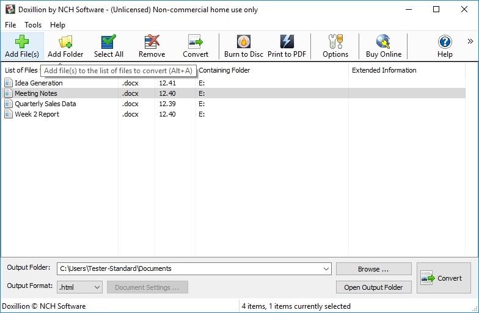Open the Output Format .html dropdown
479x313 pixels.
click(x=79, y=287)
